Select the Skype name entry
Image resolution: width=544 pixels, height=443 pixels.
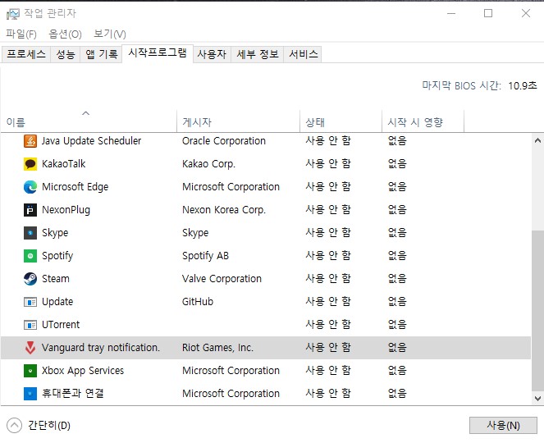pos(55,233)
